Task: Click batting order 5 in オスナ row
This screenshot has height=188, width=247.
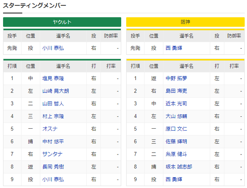Action: pos(12,129)
